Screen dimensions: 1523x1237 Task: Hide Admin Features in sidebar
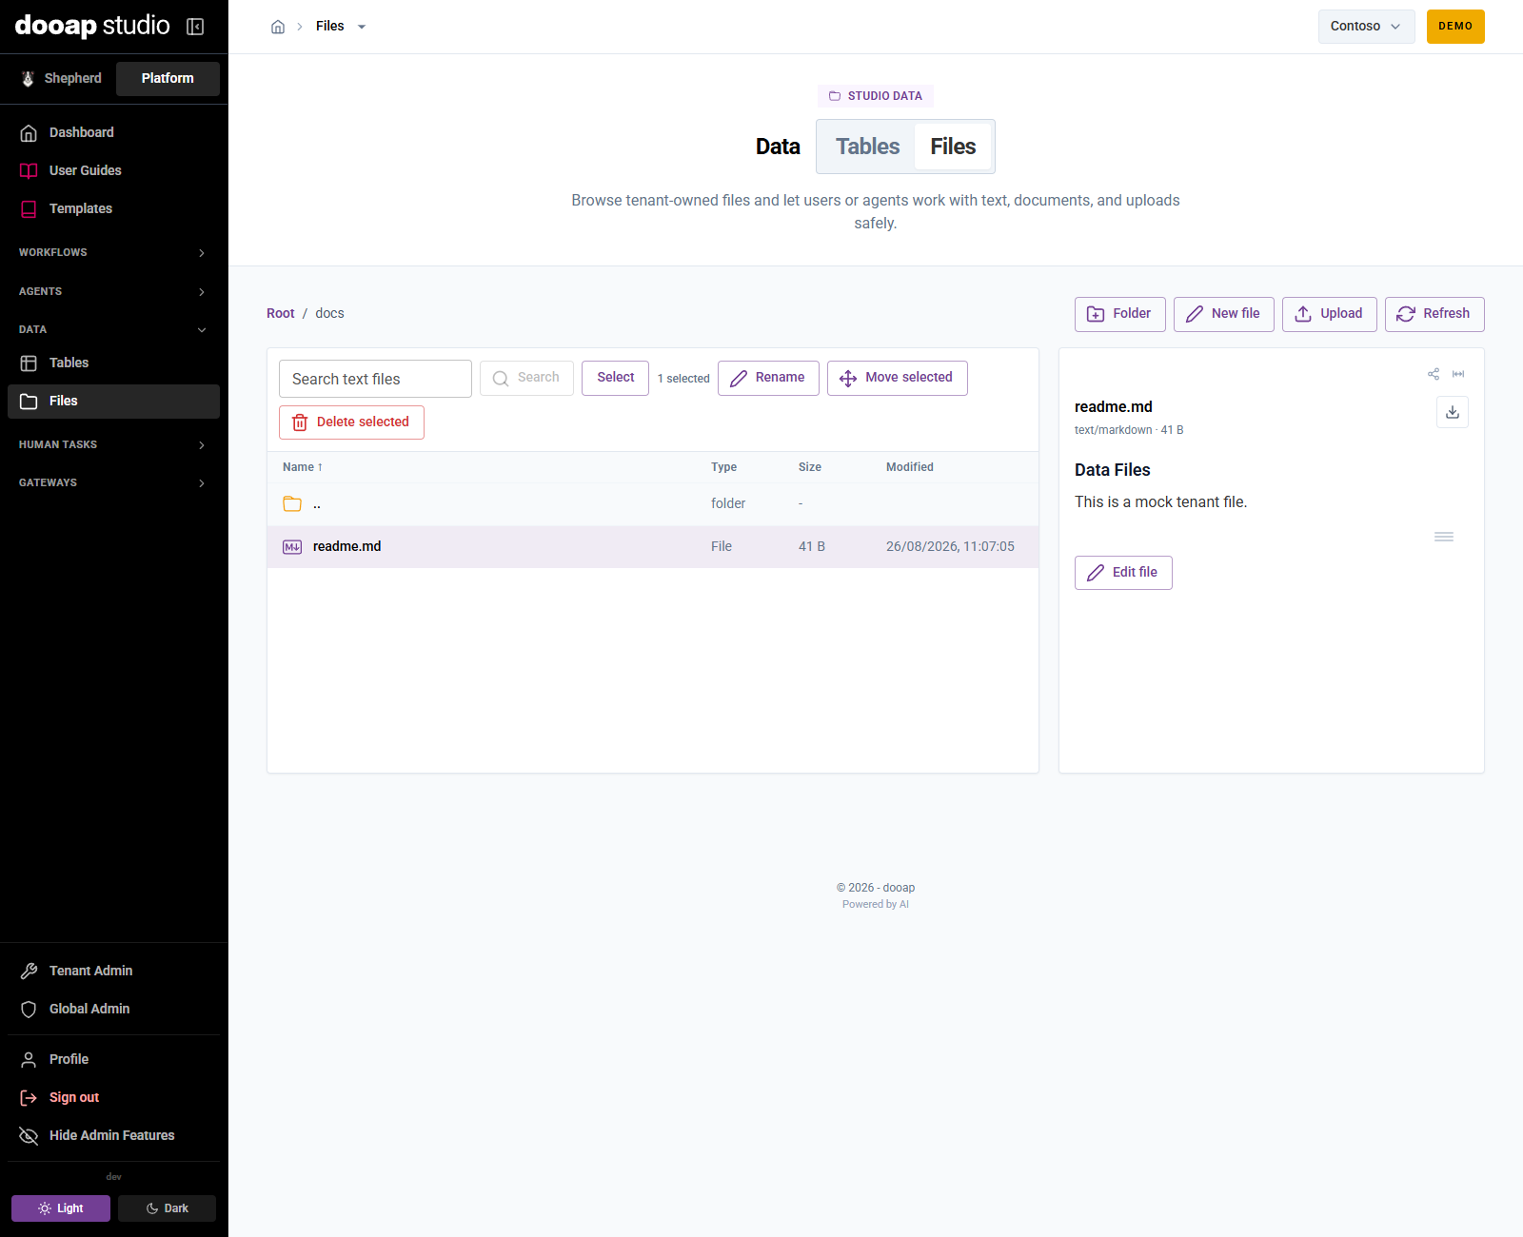[113, 1135]
